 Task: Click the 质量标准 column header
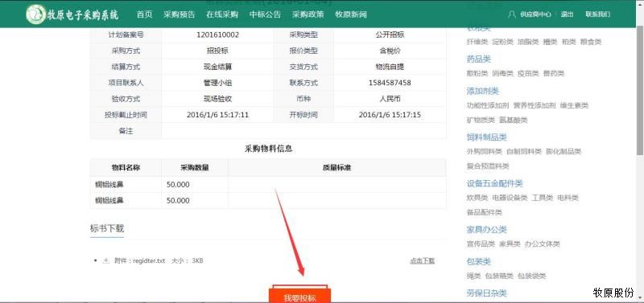[x=336, y=168]
